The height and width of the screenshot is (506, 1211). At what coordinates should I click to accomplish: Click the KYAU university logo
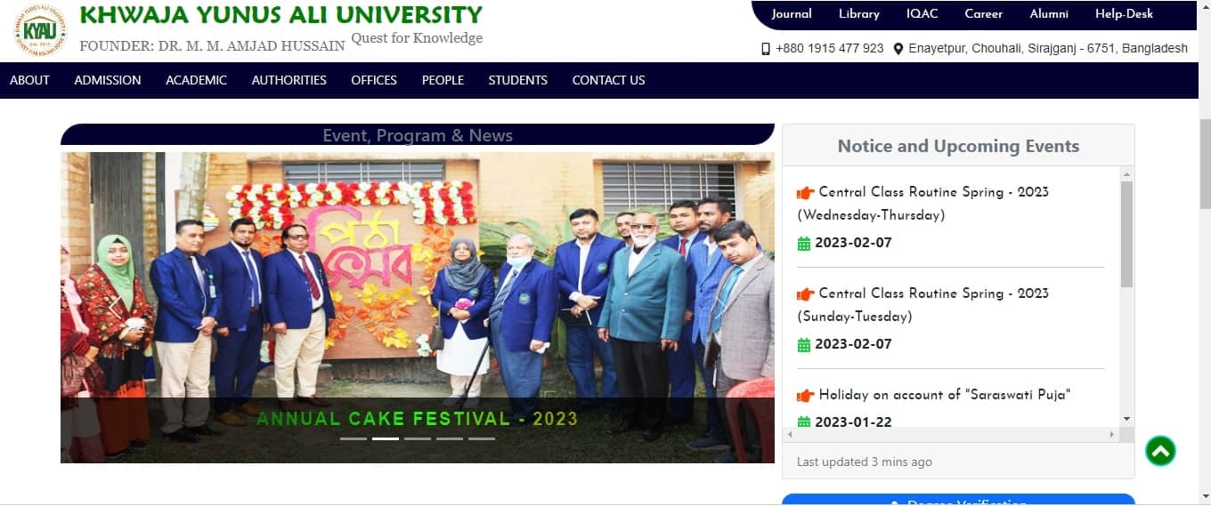[x=41, y=29]
